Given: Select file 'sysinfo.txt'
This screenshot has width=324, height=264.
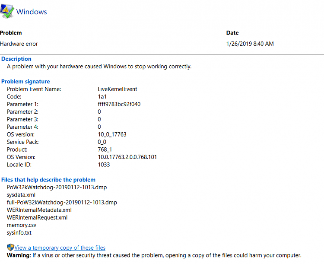Looking at the screenshot, I should pos(19,233).
